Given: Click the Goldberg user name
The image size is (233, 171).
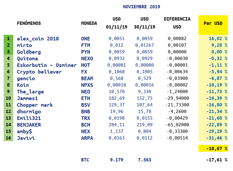Looking at the screenshot, I should 29,52.
